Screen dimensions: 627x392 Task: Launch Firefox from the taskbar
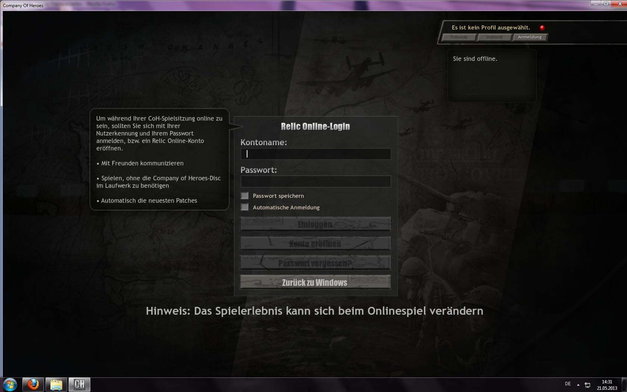click(x=33, y=385)
